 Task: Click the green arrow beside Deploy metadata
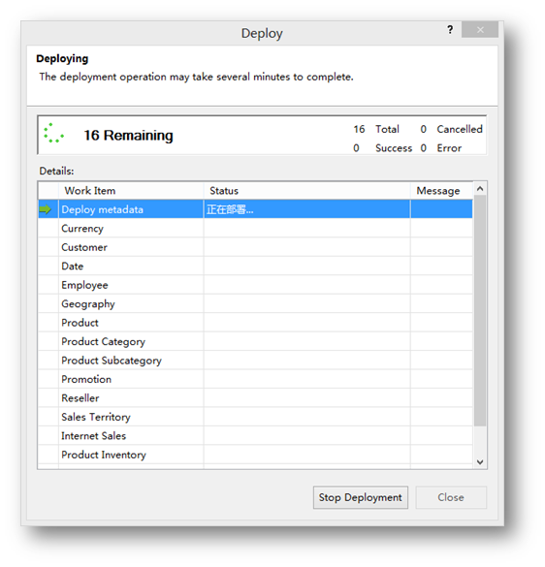(x=46, y=209)
